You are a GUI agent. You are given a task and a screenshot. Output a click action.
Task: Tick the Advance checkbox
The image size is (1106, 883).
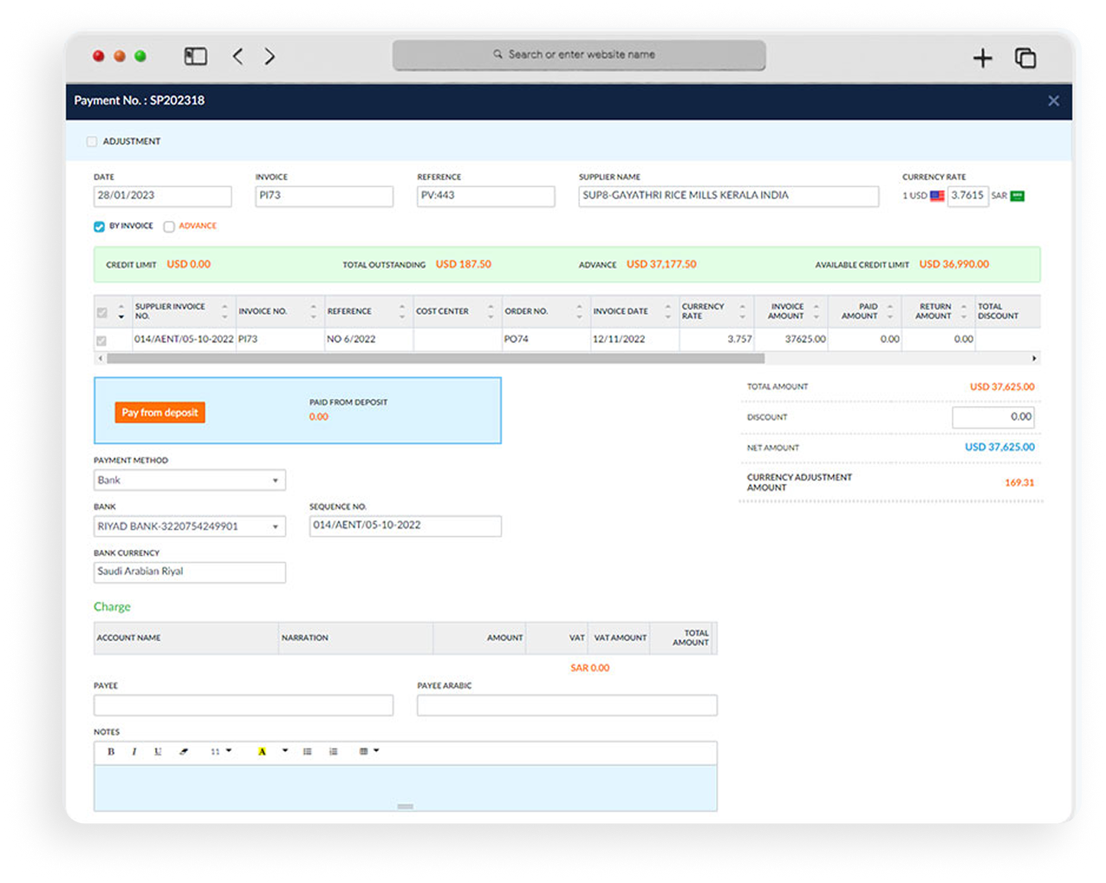(x=169, y=226)
